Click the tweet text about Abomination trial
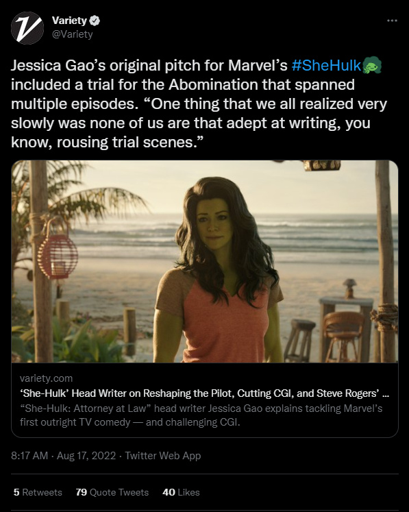Viewport: 409px width, 512px height. click(x=199, y=103)
